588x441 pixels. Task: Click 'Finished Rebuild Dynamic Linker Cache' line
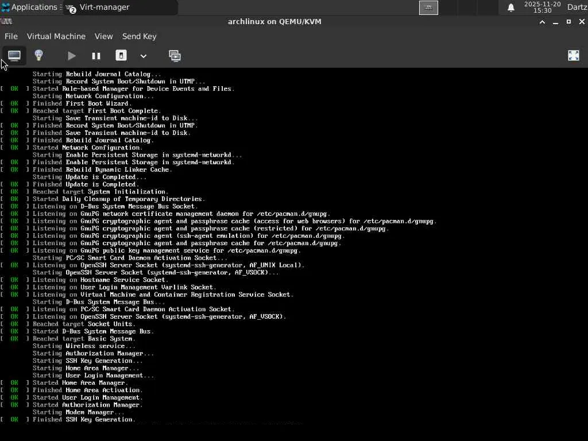[x=86, y=169]
